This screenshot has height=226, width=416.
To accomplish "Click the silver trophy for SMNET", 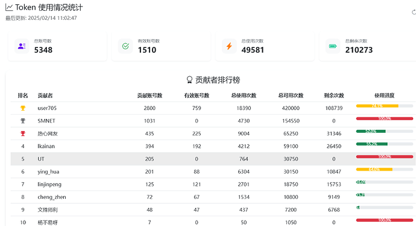I will (23, 121).
